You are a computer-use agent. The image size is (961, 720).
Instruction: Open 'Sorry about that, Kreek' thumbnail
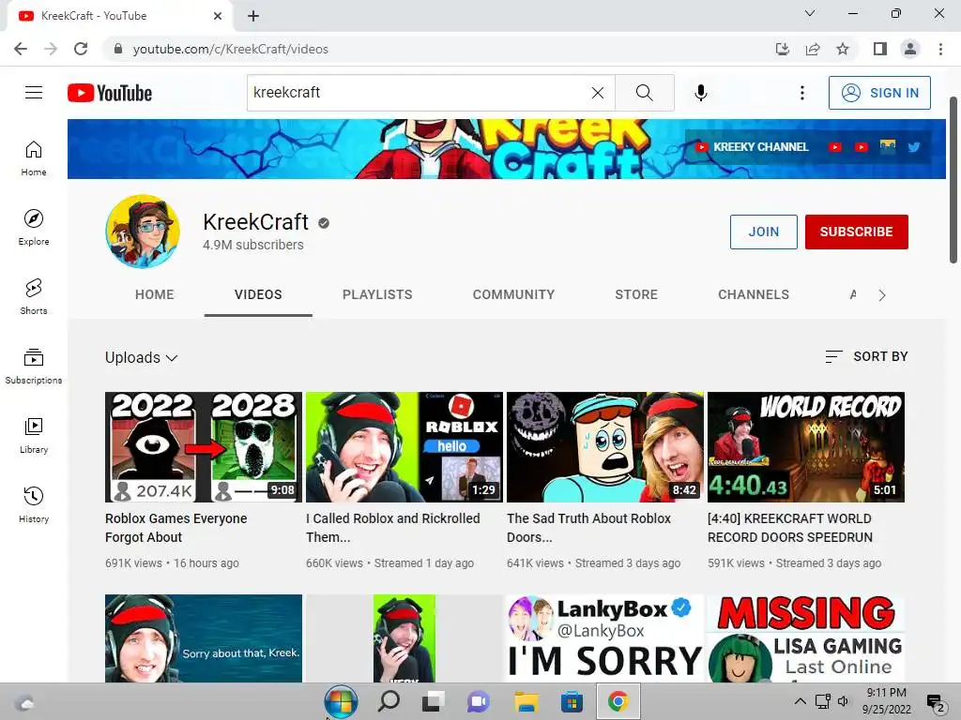(x=204, y=637)
